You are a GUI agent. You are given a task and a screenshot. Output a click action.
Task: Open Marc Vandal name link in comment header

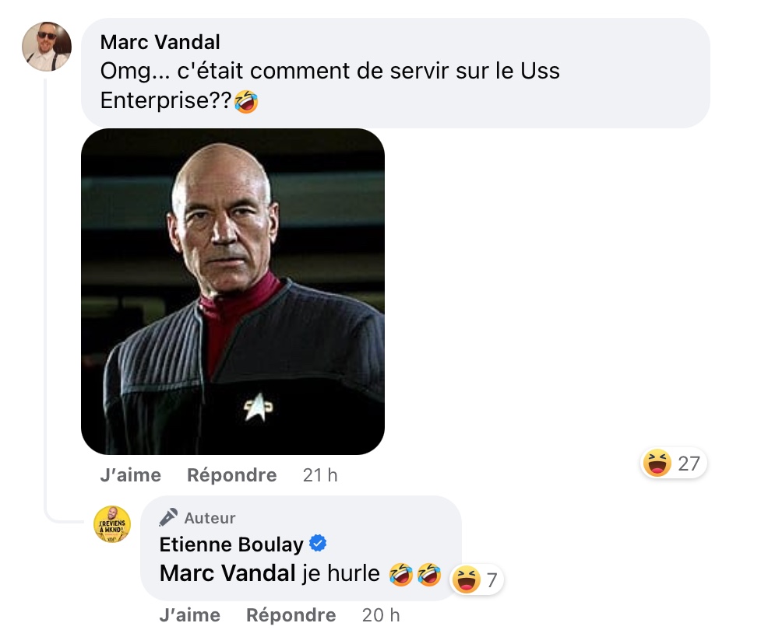pyautogui.click(x=160, y=42)
